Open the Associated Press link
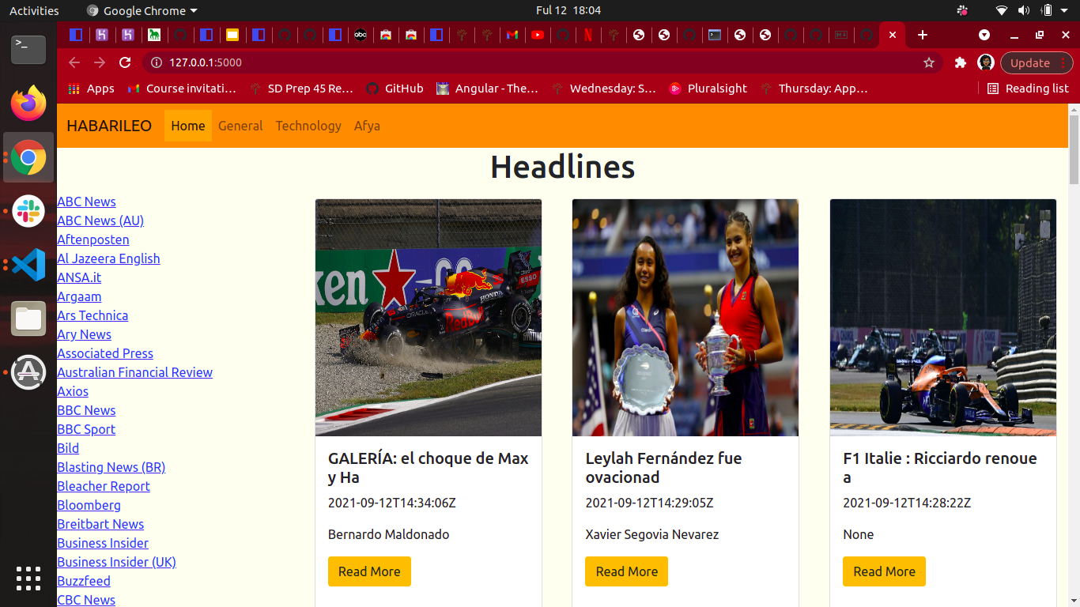This screenshot has height=607, width=1080. tap(105, 353)
